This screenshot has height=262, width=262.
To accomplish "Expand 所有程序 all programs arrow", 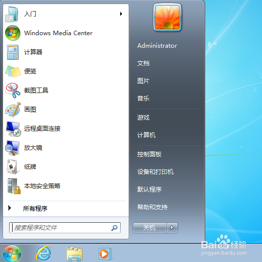I will (10, 208).
